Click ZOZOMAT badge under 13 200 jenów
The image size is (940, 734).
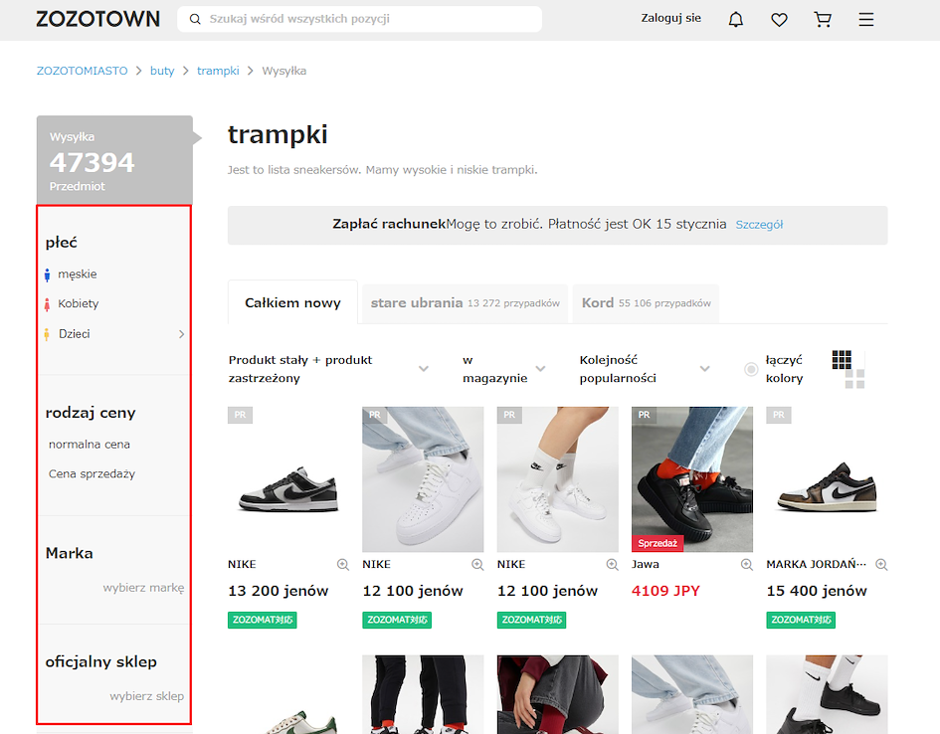pos(262,620)
